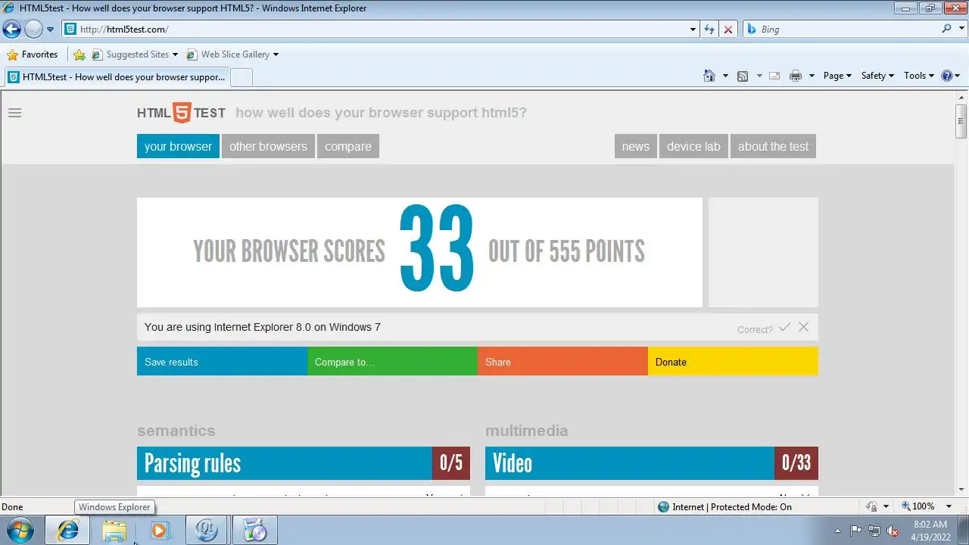Screen dimensions: 969x545
Task: Confirm browser detection with checkmark
Action: [x=784, y=327]
